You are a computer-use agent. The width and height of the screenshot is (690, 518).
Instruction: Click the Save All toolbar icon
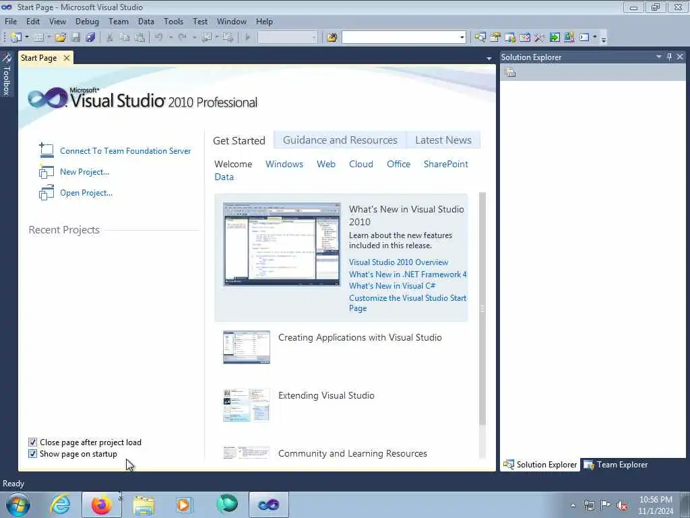(91, 38)
